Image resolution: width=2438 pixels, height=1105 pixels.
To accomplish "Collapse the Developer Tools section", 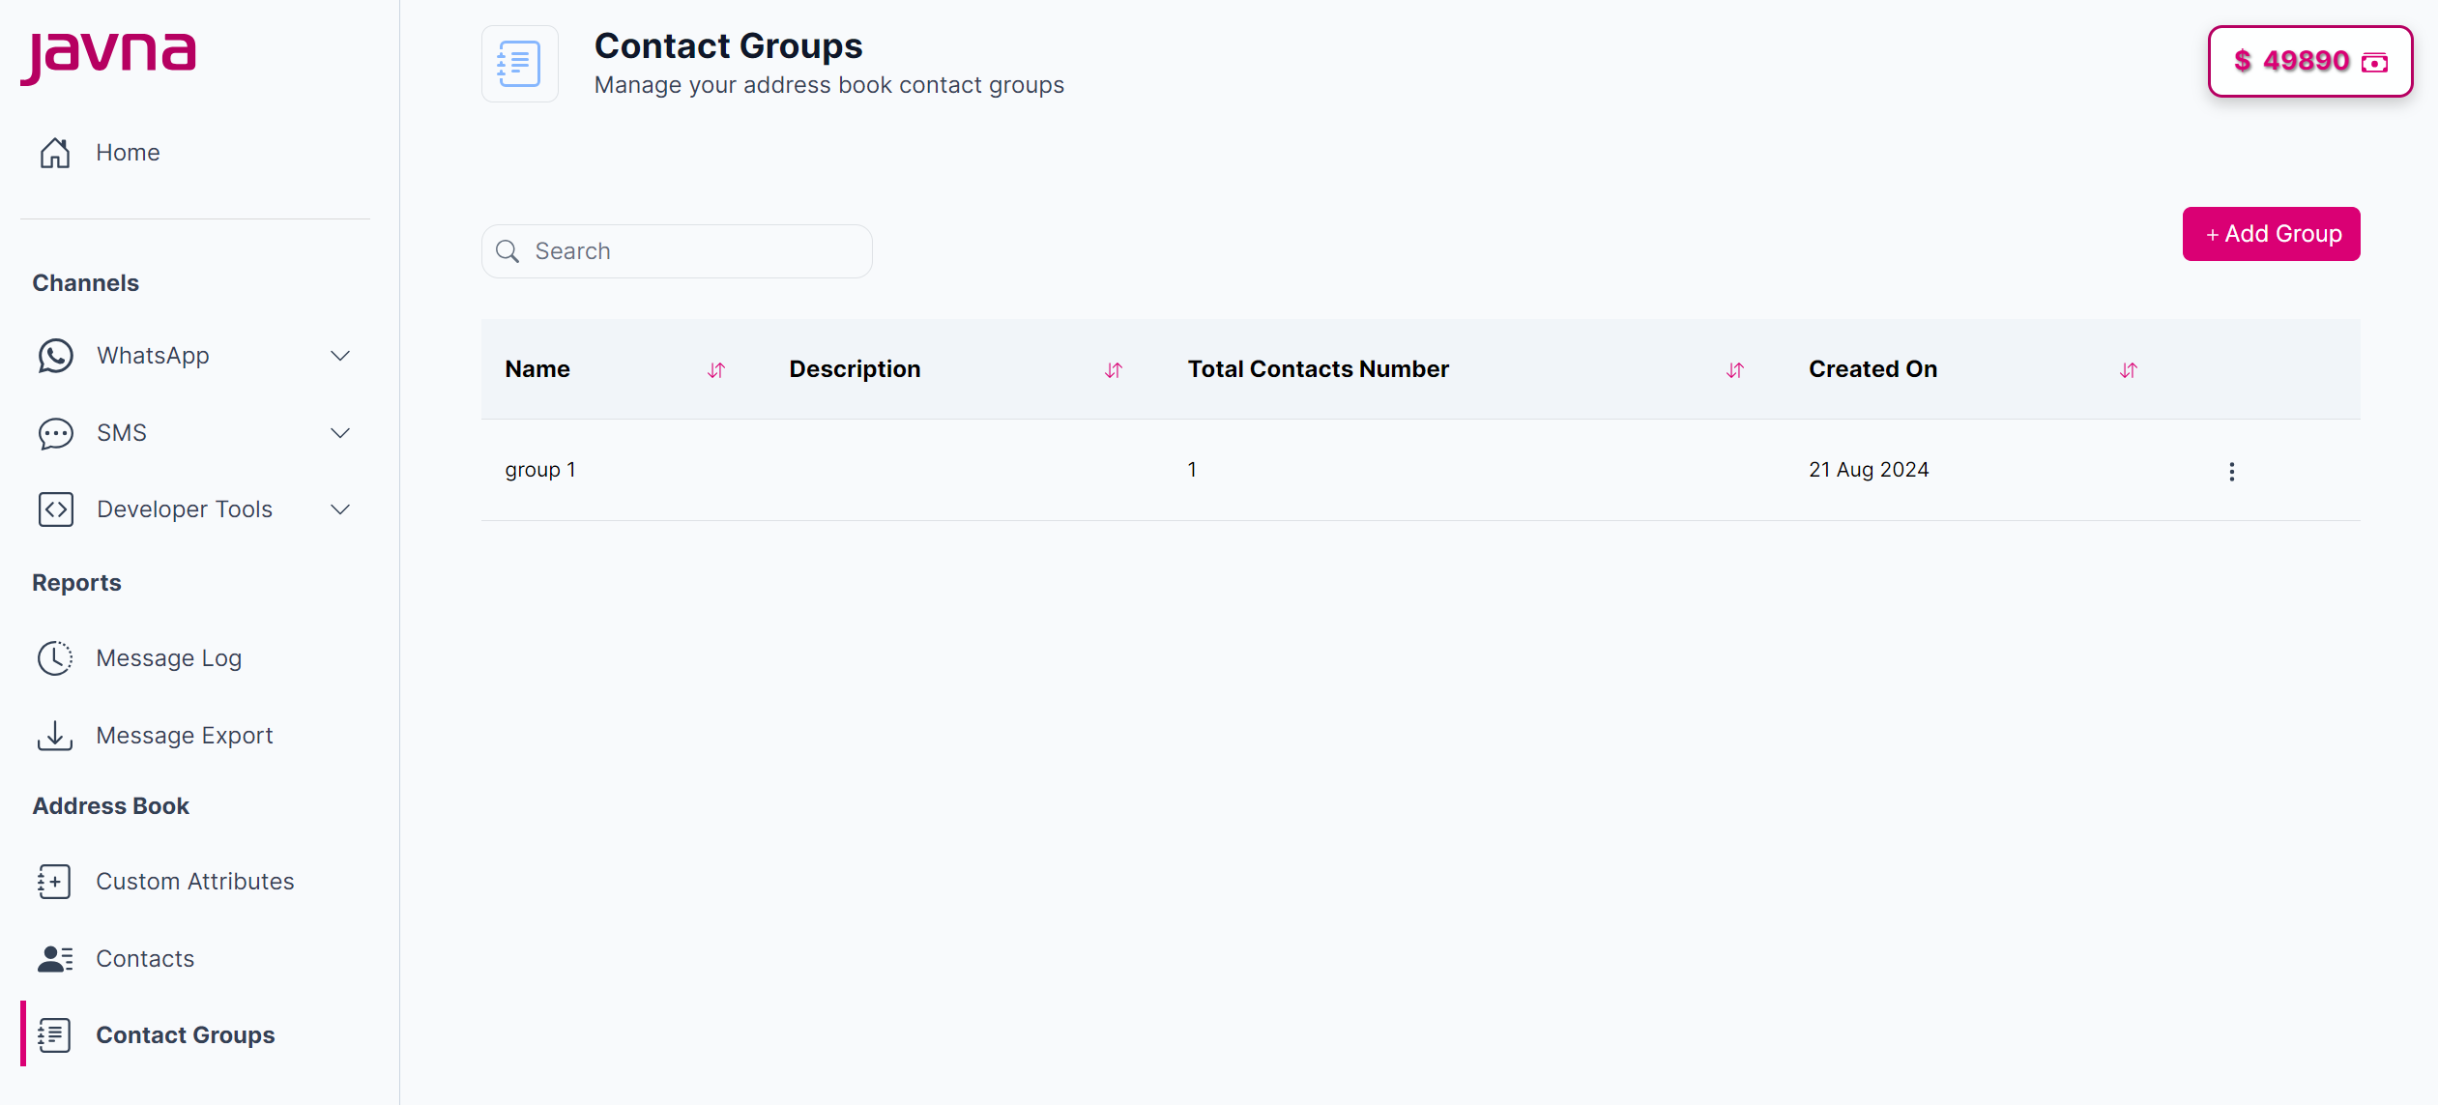I will tap(339, 509).
